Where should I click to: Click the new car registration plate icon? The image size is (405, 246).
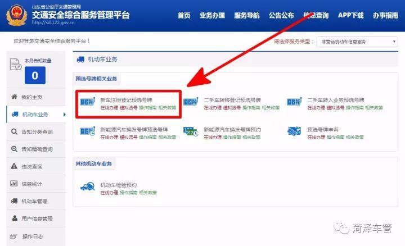click(x=87, y=103)
